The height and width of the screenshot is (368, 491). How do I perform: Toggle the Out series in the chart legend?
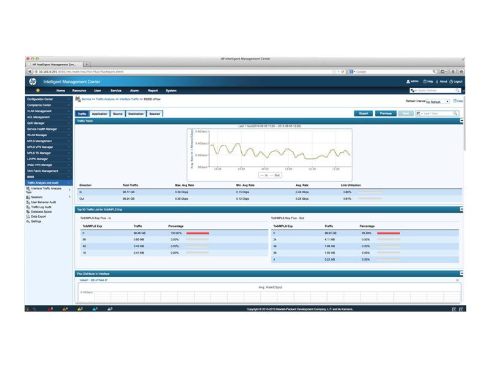pos(275,175)
